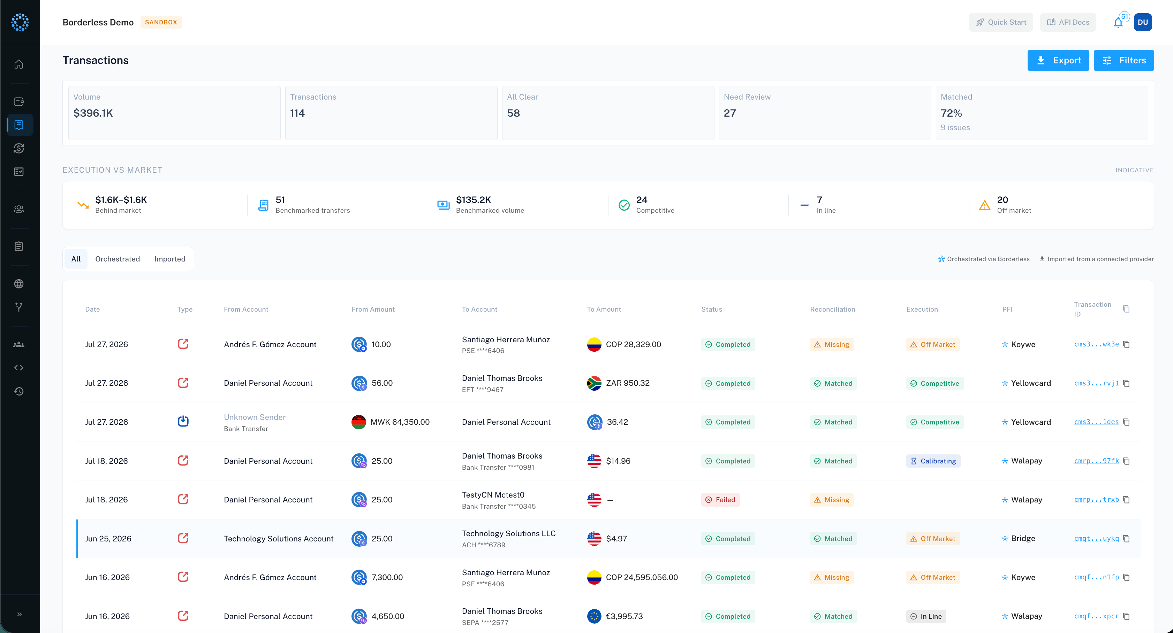Viewport: 1173px width, 633px height.
Task: Open the checklist sidebar icon
Action: (x=19, y=171)
